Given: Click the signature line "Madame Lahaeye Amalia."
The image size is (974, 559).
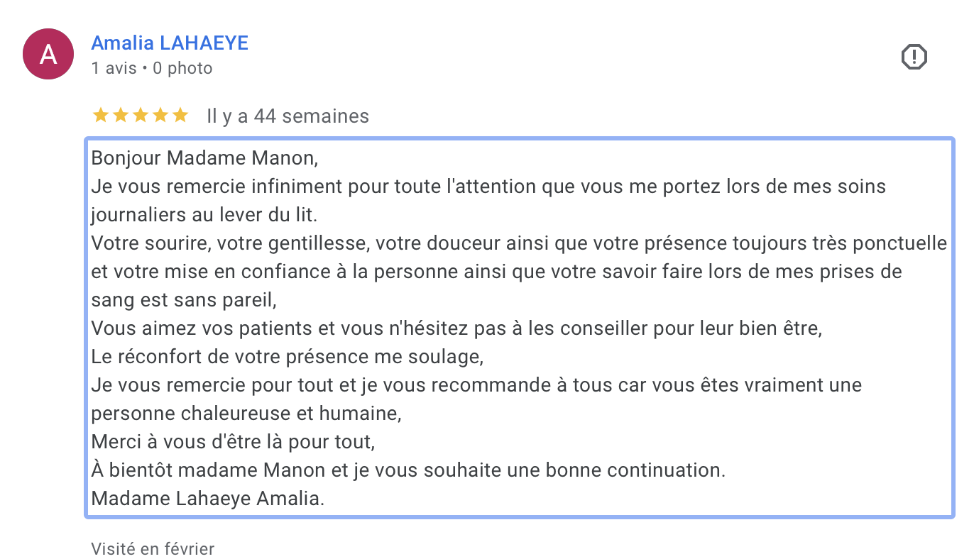Looking at the screenshot, I should [207, 499].
